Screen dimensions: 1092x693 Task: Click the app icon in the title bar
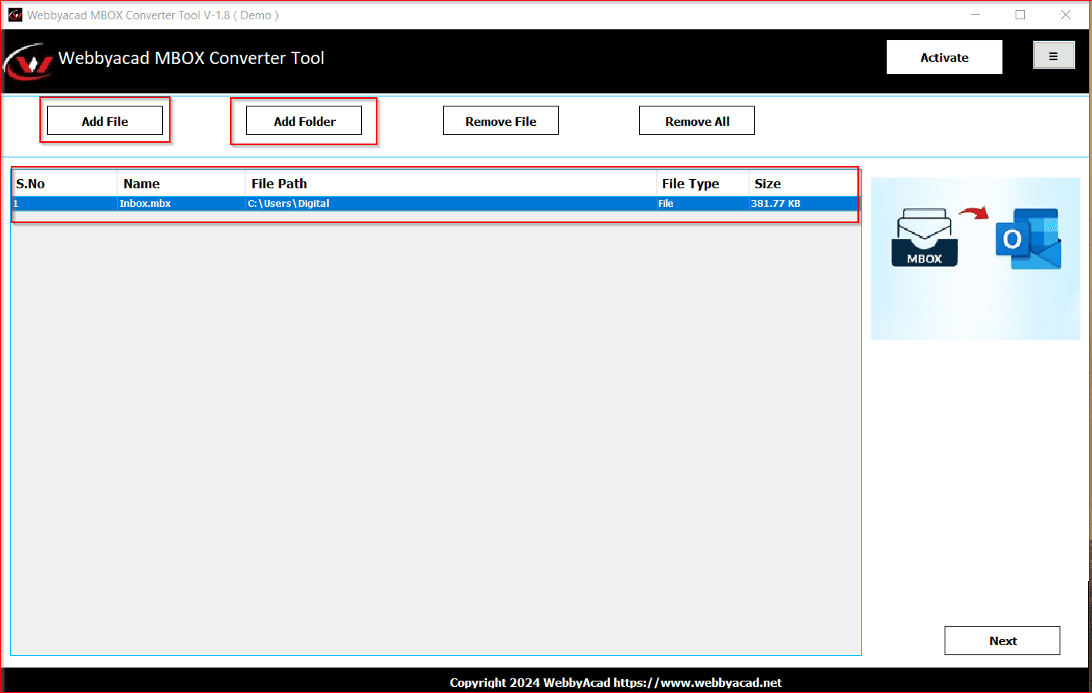(x=15, y=14)
